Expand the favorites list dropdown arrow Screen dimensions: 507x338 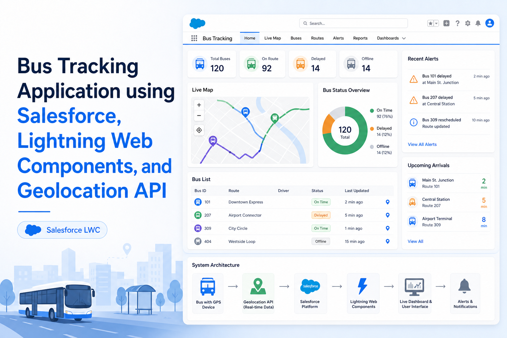[x=436, y=23]
